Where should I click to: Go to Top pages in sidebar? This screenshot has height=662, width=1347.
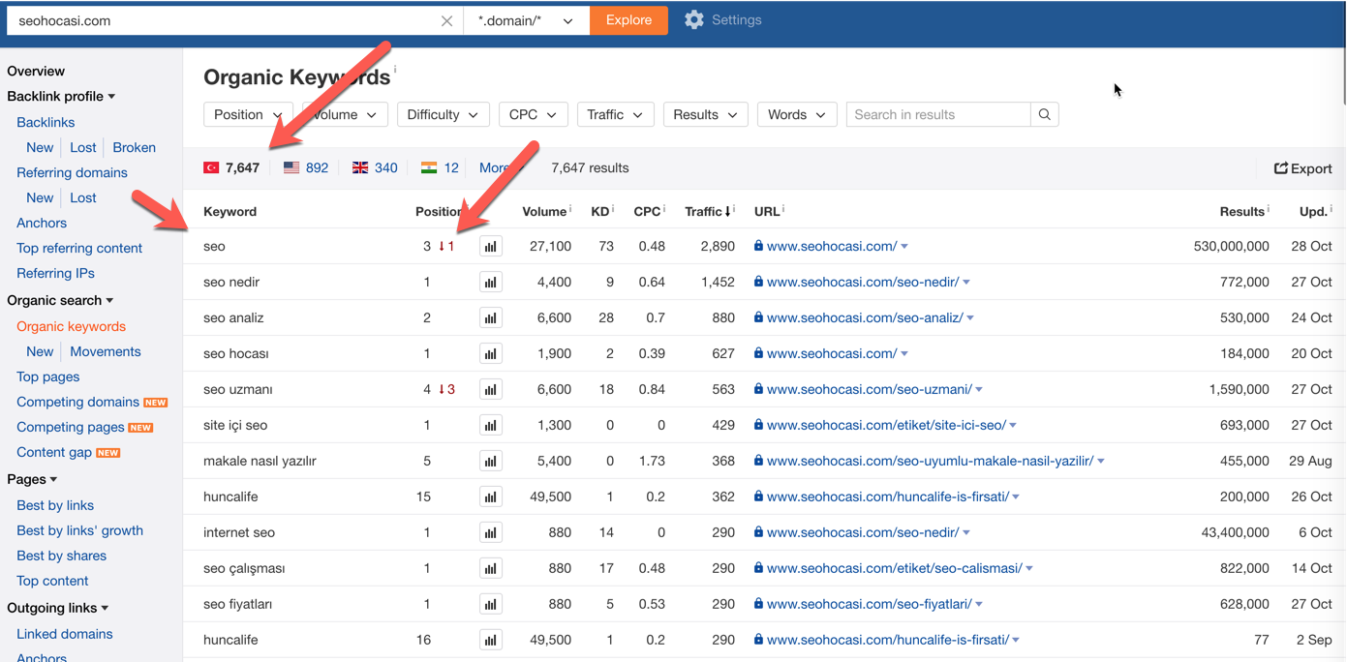pyautogui.click(x=48, y=377)
